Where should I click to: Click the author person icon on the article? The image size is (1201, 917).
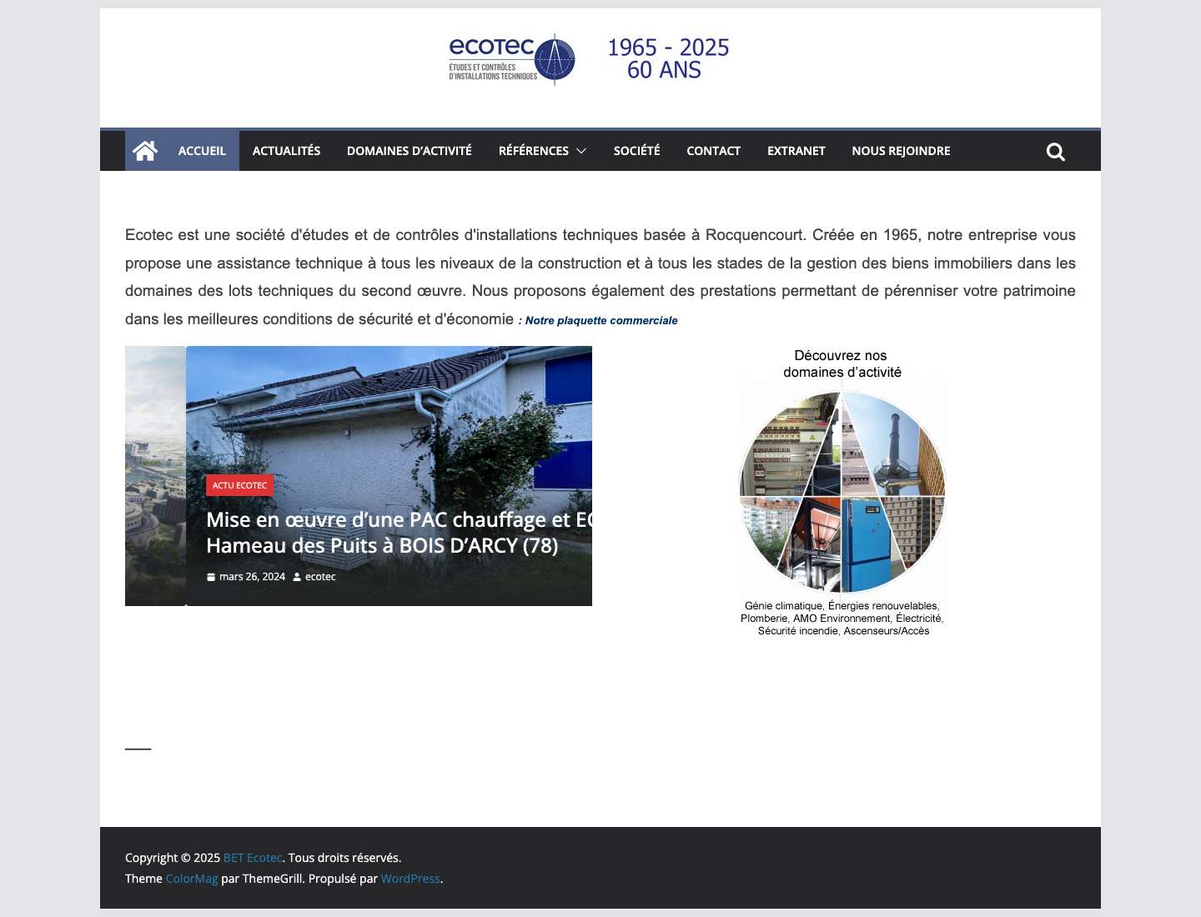(299, 576)
